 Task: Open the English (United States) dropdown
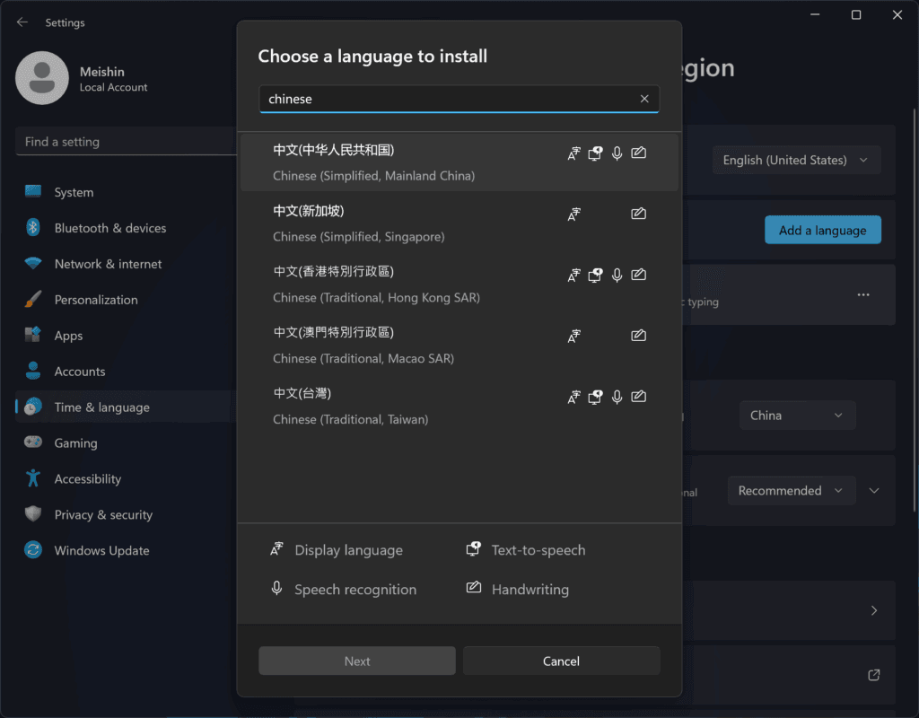[796, 160]
